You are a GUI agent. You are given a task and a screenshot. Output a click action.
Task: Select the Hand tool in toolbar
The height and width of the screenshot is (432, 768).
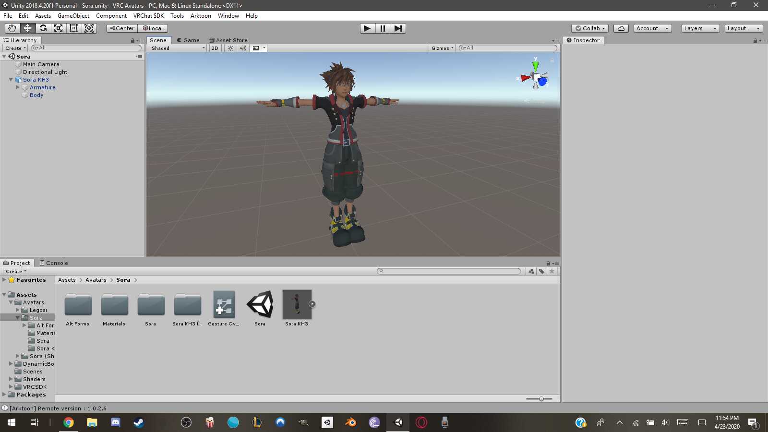click(x=12, y=28)
